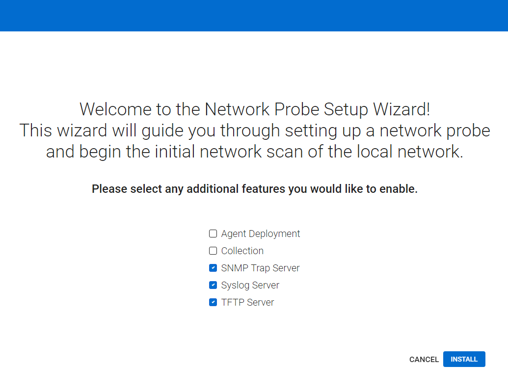The height and width of the screenshot is (392, 508).
Task: Click the 'and begin the initial network scan' line
Action: [x=254, y=152]
